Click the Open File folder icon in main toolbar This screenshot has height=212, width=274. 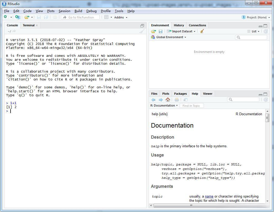[x=27, y=17]
